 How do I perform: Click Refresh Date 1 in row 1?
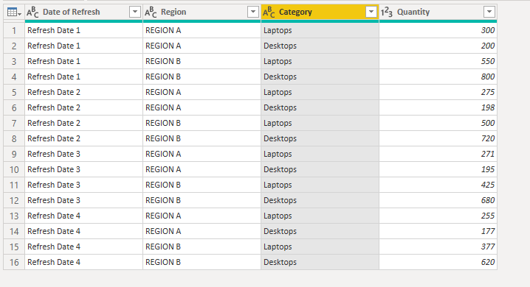[54, 30]
